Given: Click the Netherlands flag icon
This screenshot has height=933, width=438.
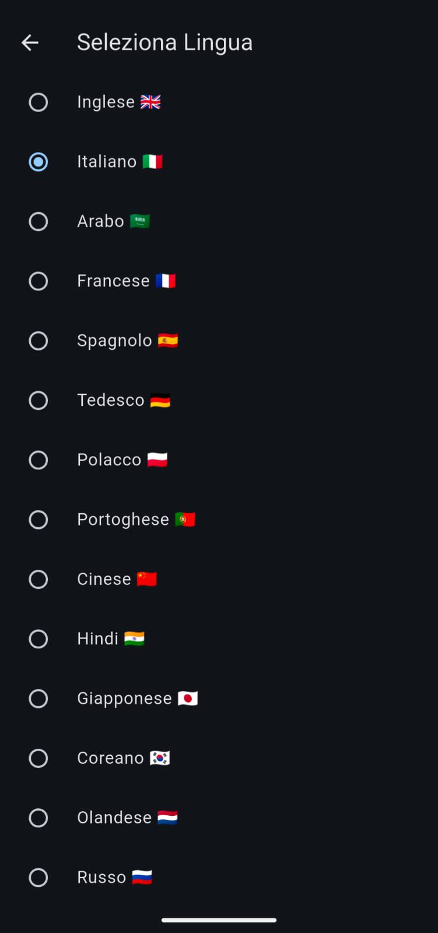Looking at the screenshot, I should tap(168, 818).
